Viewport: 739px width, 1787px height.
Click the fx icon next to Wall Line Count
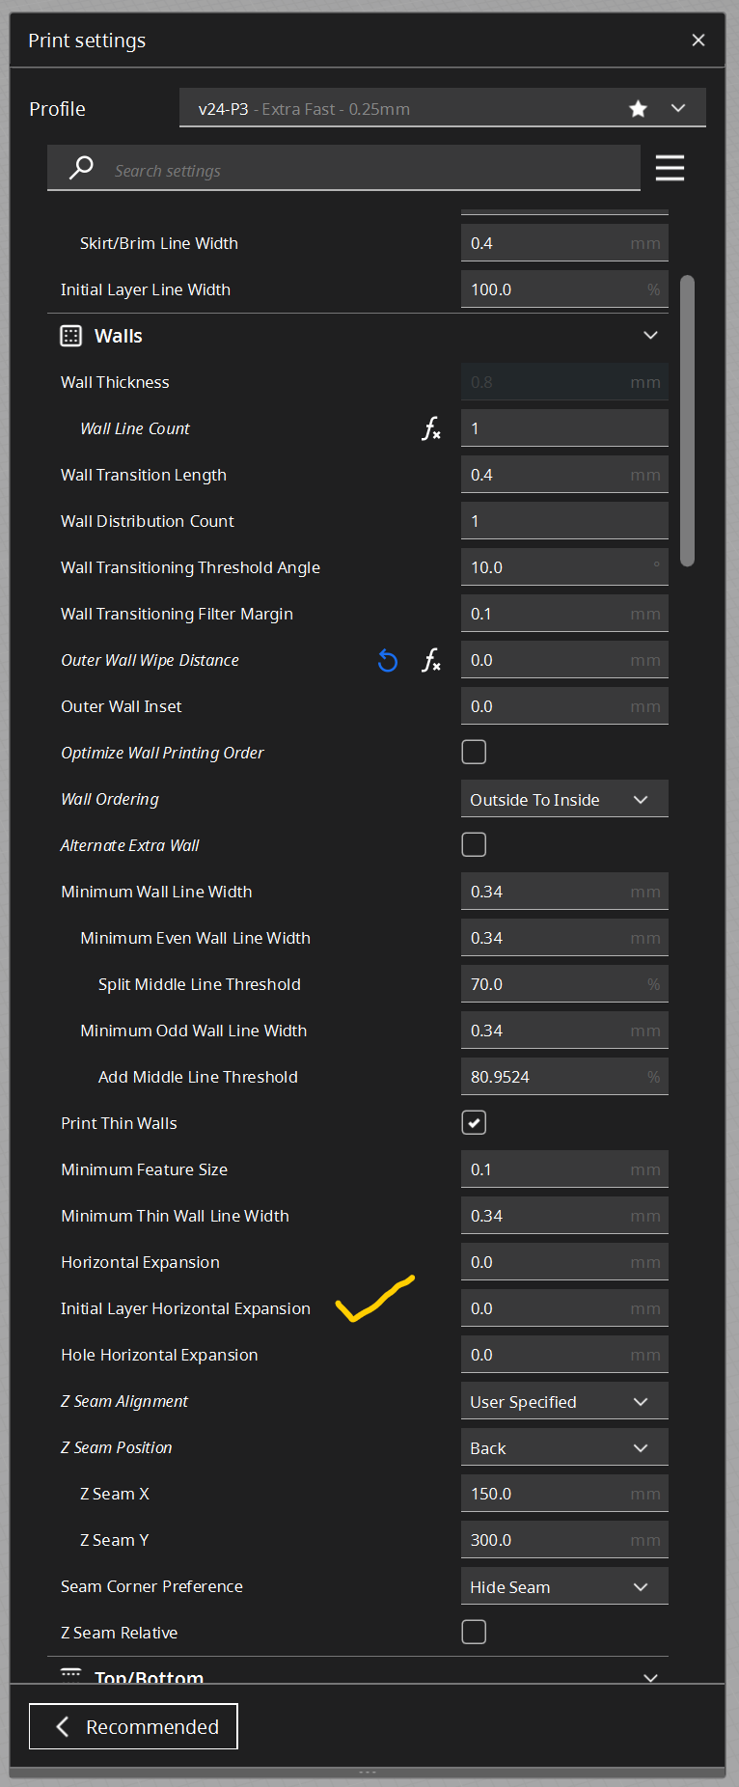click(x=431, y=428)
